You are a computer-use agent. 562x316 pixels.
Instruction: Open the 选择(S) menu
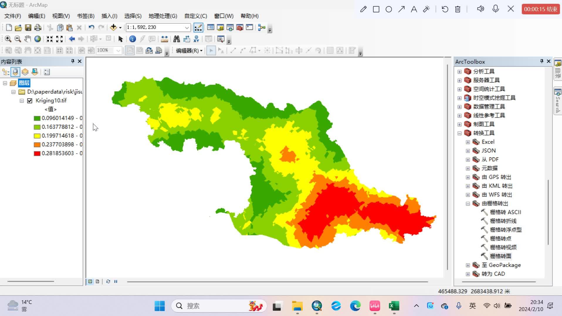[x=133, y=16]
